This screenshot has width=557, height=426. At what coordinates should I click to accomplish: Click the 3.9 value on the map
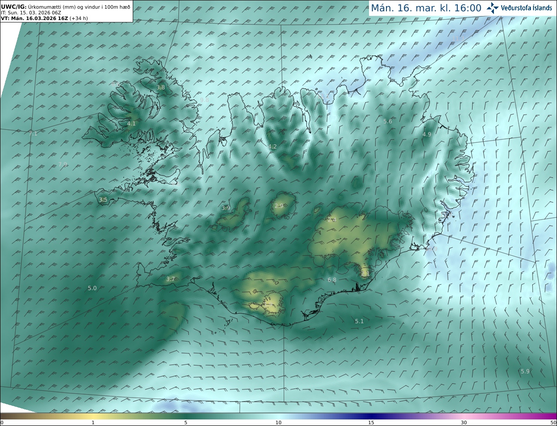tap(226, 208)
